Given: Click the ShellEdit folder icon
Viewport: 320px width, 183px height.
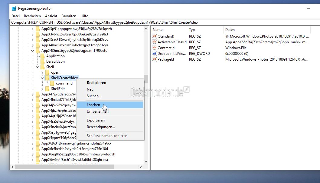Looking at the screenshot, I should point(47,89).
